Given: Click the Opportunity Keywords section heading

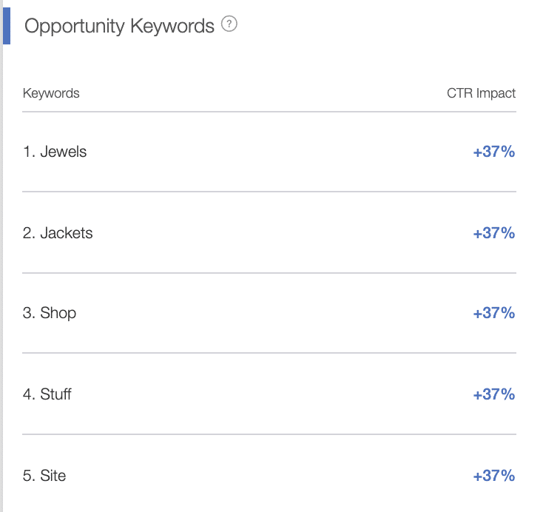Looking at the screenshot, I should pos(119,26).
